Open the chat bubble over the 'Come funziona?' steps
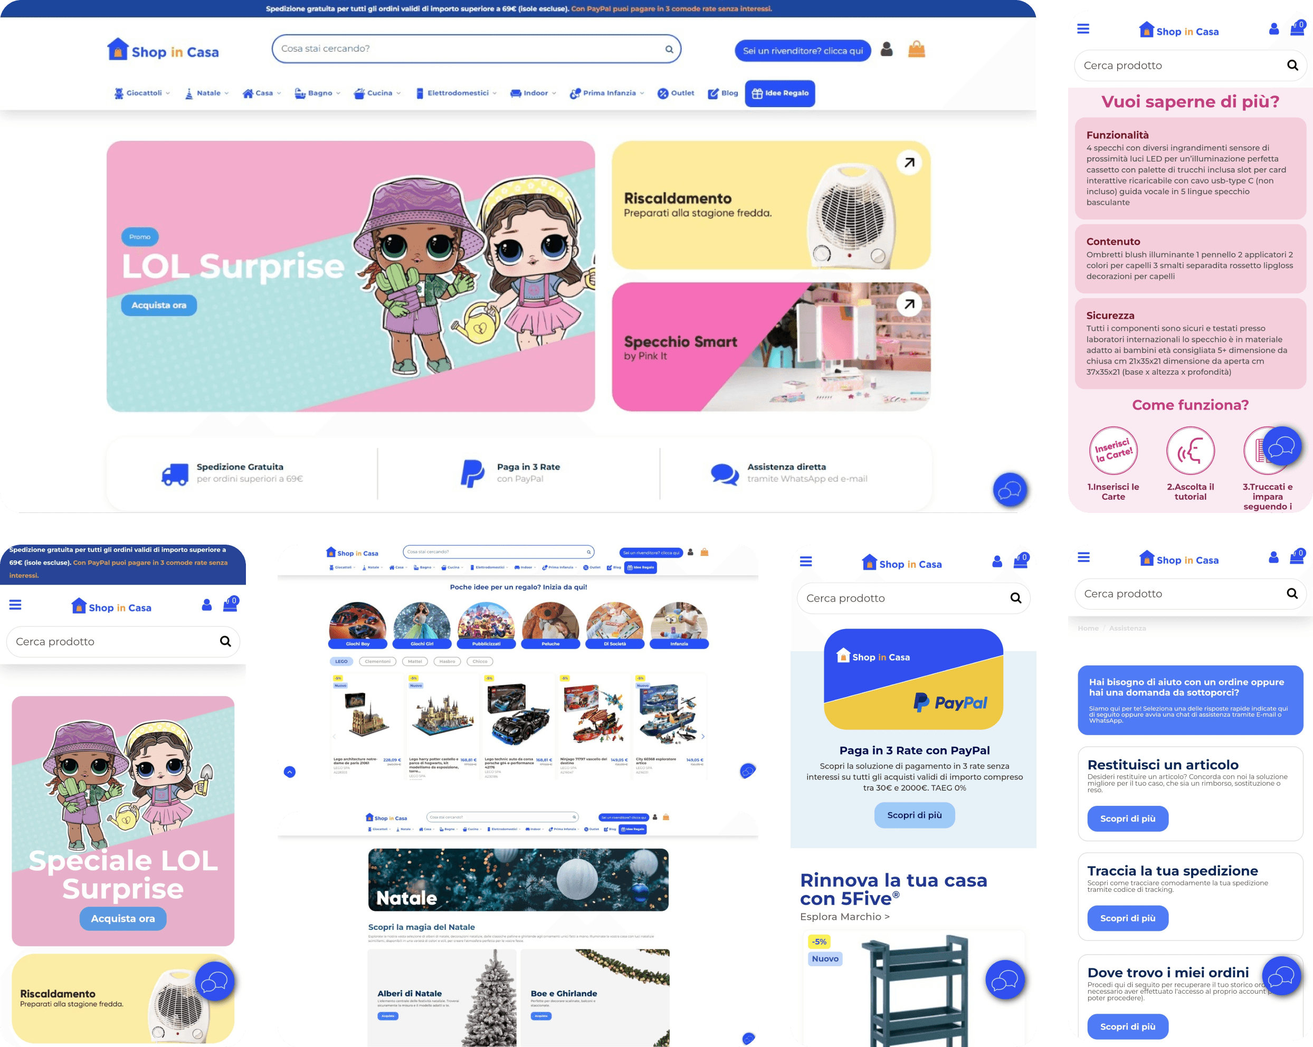 (x=1282, y=447)
